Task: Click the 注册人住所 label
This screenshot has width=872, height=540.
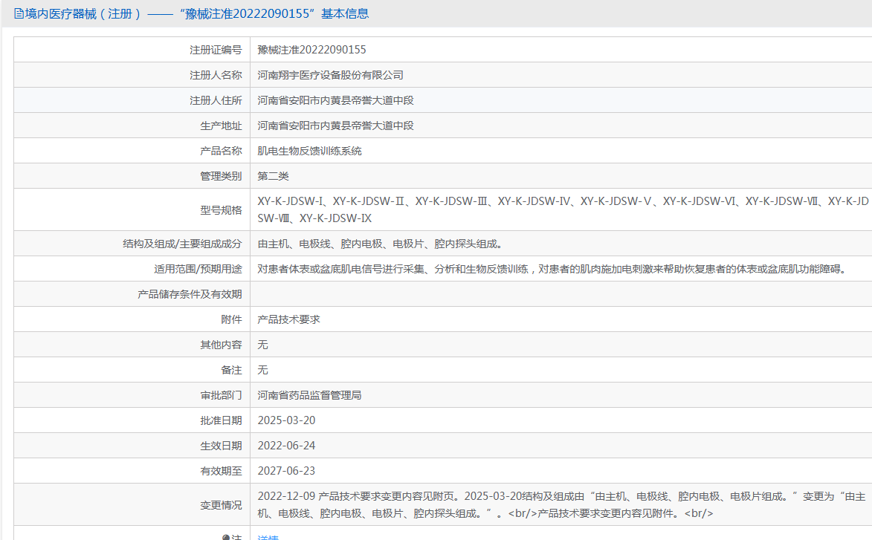Action: pyautogui.click(x=216, y=100)
